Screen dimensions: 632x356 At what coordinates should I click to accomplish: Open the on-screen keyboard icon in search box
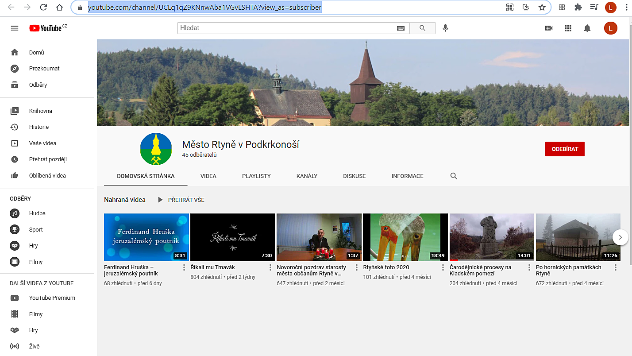tap(401, 28)
